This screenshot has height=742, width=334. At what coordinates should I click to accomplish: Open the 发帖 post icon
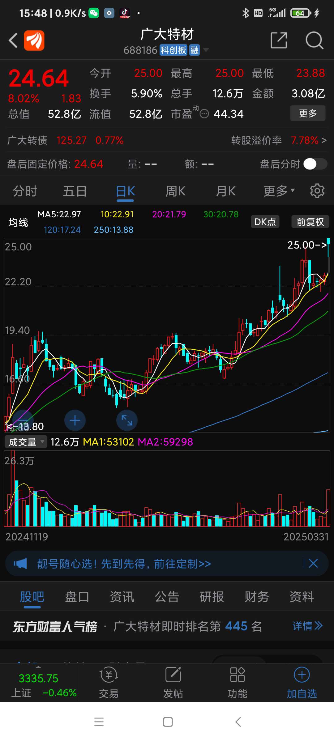tap(173, 683)
